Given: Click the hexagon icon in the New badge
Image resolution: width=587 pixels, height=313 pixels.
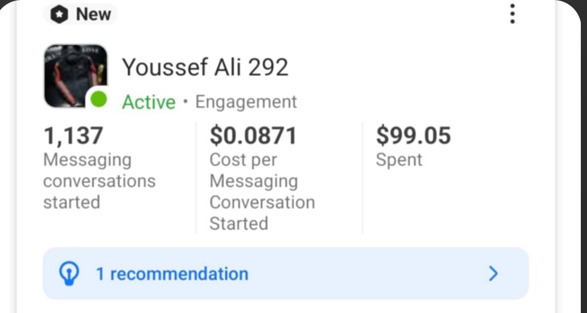Looking at the screenshot, I should (x=59, y=14).
